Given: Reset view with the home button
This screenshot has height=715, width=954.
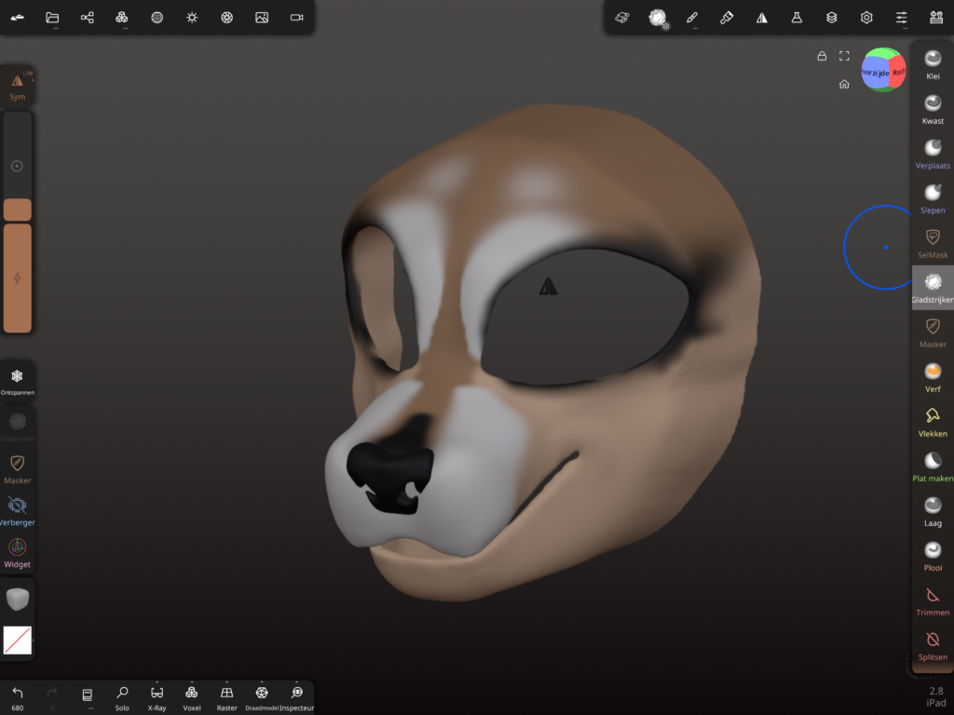Looking at the screenshot, I should 844,84.
